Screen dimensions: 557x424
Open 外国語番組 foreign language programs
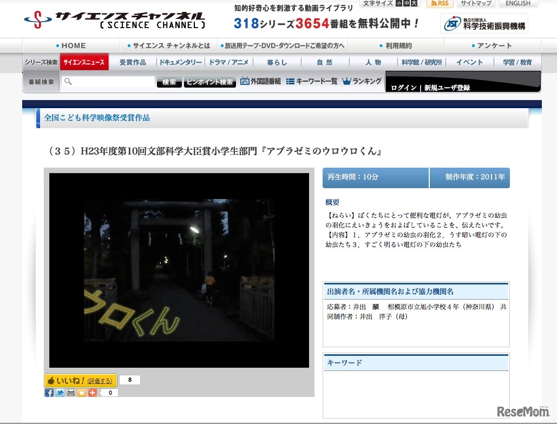click(x=260, y=81)
